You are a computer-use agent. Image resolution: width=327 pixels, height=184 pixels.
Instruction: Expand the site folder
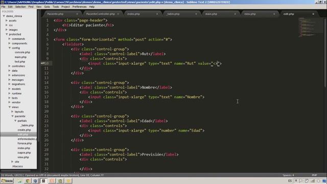click(12, 162)
